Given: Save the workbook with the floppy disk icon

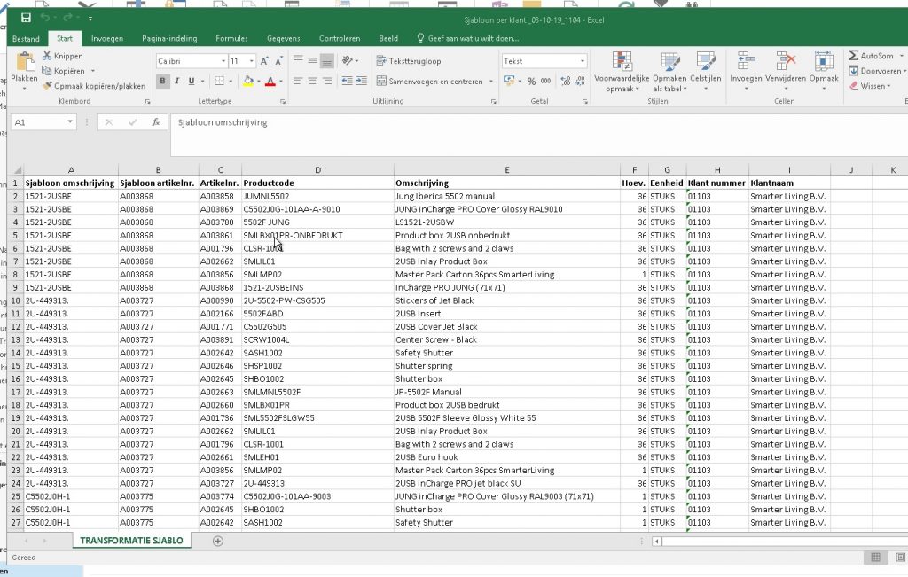Looking at the screenshot, I should click(26, 19).
